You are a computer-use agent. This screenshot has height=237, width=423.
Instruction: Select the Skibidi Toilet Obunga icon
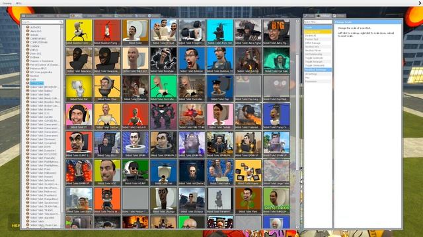coord(163,200)
